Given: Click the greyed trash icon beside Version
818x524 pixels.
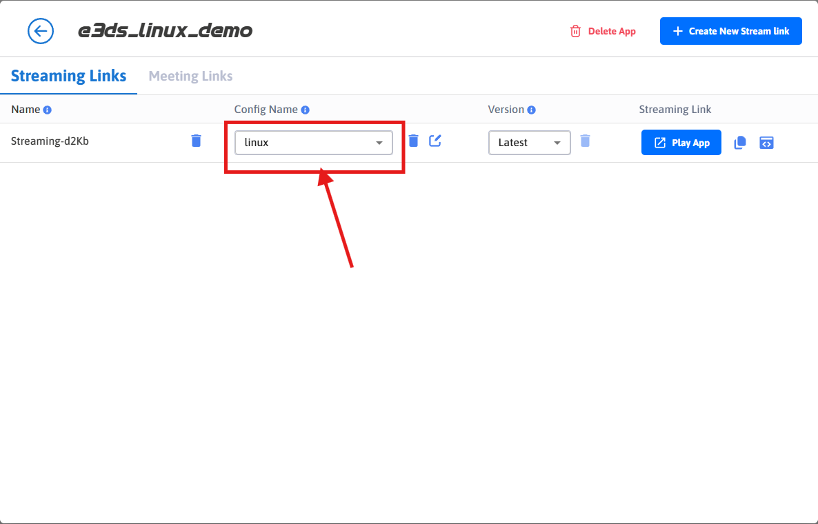Looking at the screenshot, I should coord(585,141).
